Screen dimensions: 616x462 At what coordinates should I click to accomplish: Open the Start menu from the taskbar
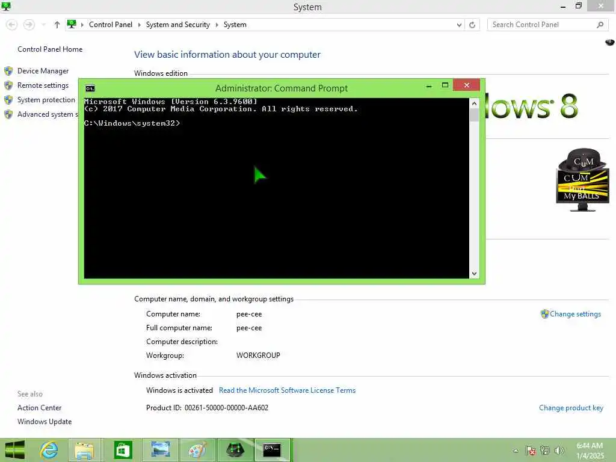[15, 450]
